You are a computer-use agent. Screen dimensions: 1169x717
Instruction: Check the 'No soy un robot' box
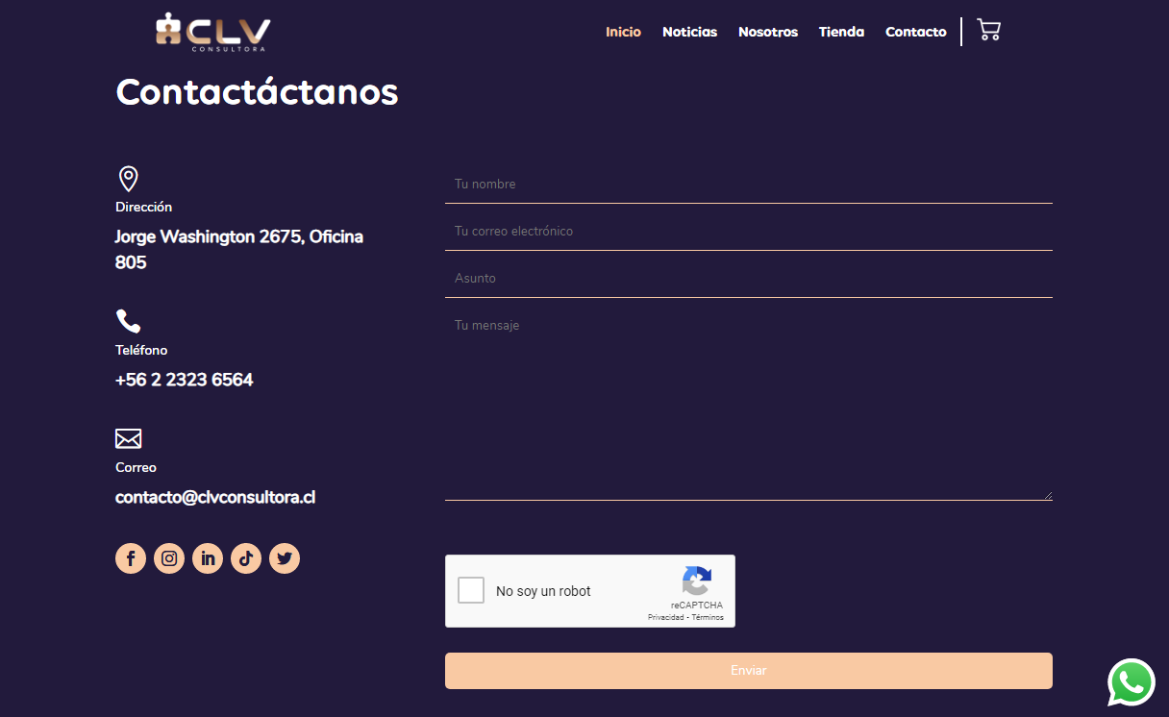(x=471, y=590)
